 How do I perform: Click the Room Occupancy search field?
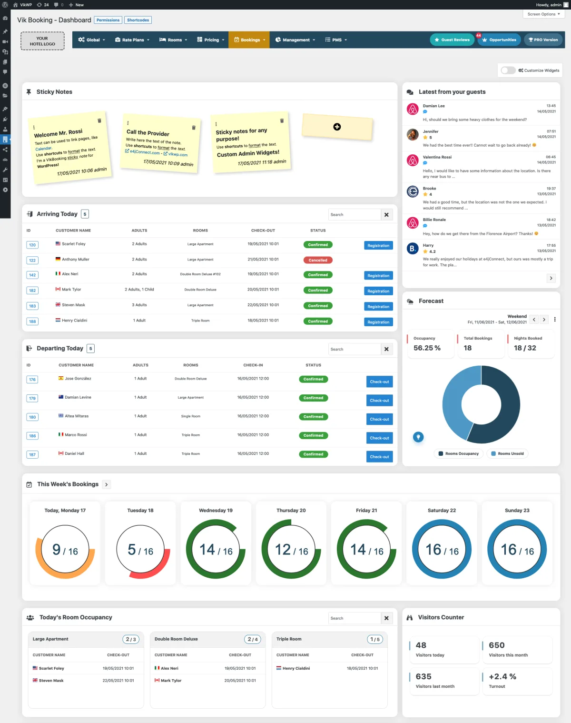click(354, 618)
